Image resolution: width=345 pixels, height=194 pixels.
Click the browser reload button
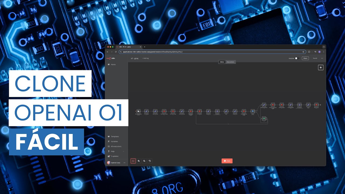click(x=116, y=52)
